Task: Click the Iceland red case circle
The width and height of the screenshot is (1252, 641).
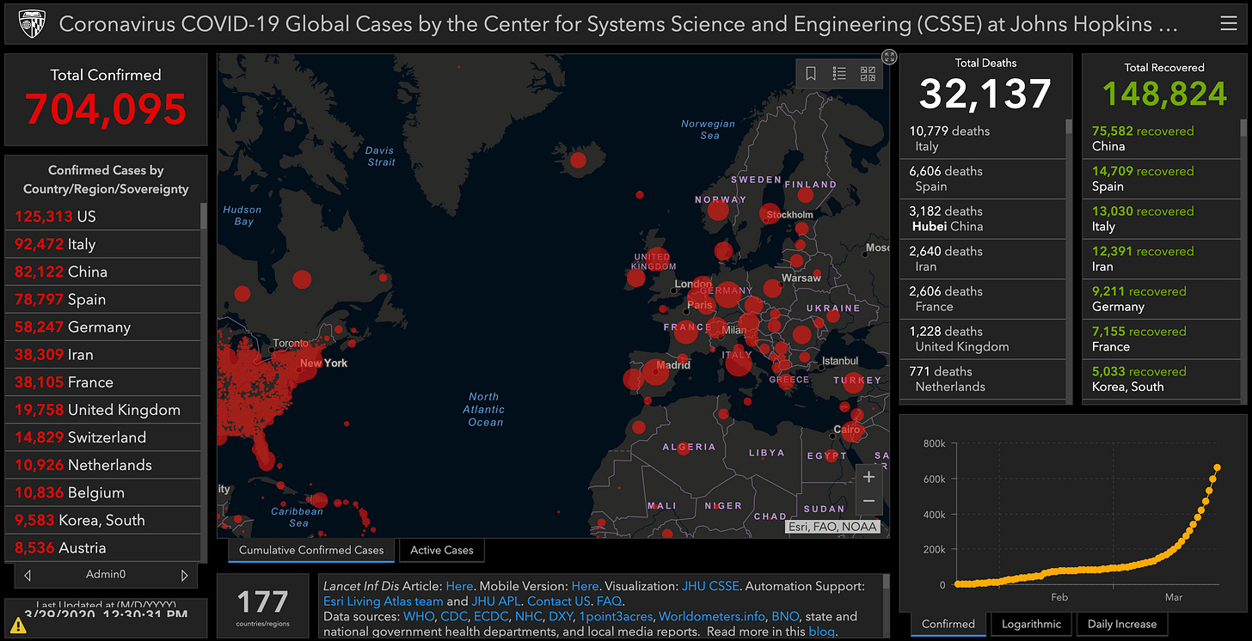Action: [578, 160]
